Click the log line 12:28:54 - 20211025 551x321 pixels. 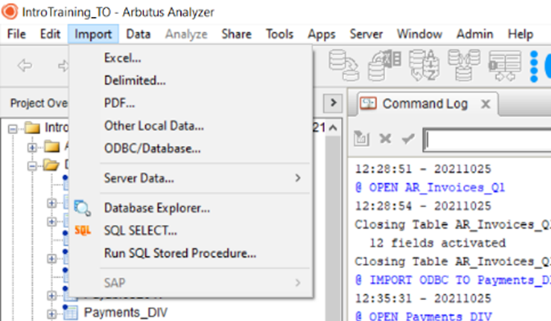pos(423,206)
